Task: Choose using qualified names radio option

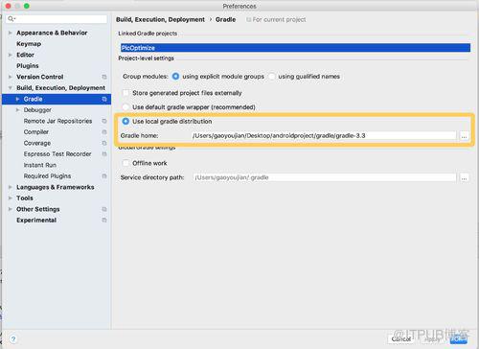Action: (x=272, y=77)
